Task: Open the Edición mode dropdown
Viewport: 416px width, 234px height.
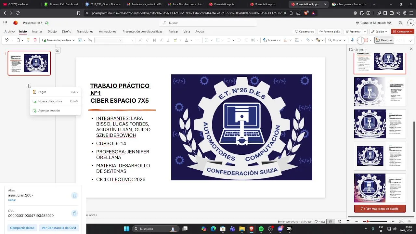Action: click(x=380, y=32)
